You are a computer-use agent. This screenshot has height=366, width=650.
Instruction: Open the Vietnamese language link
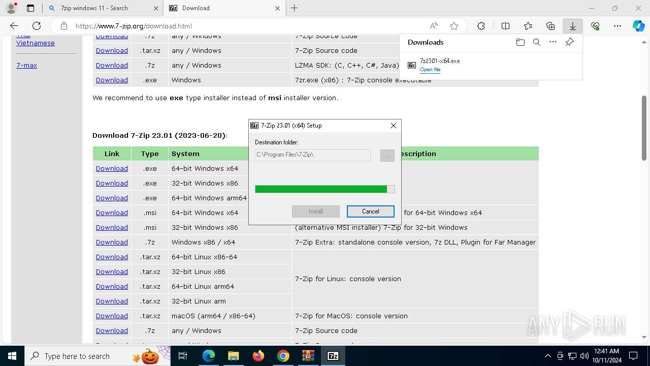click(x=36, y=43)
